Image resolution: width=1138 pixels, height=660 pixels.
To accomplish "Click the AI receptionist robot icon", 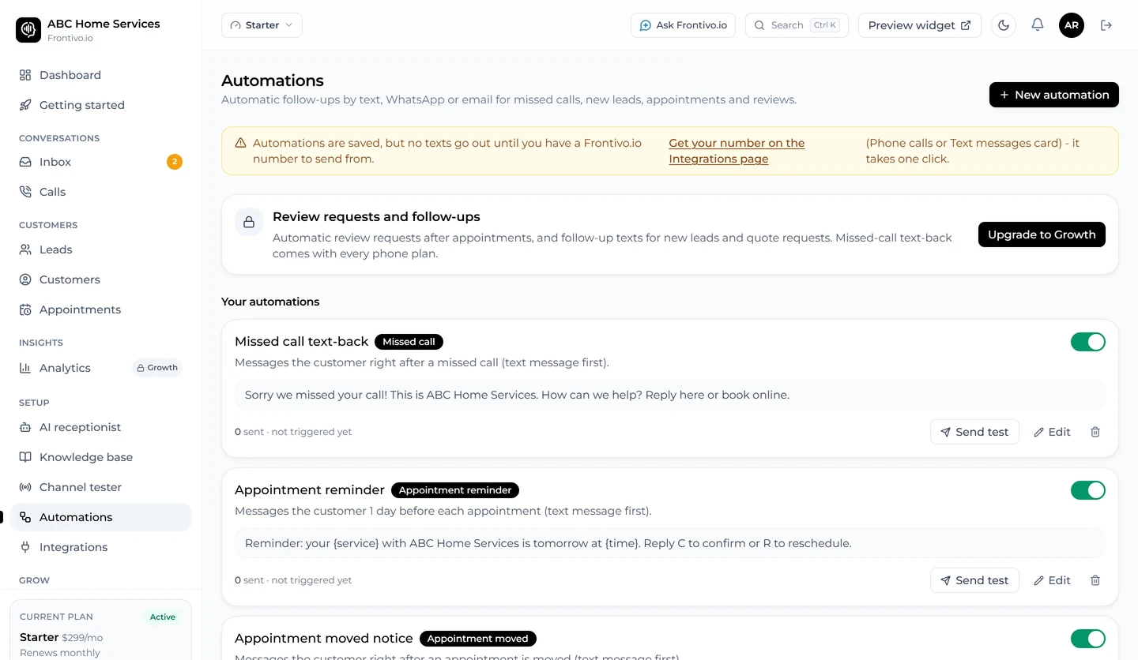I will click(x=25, y=427).
